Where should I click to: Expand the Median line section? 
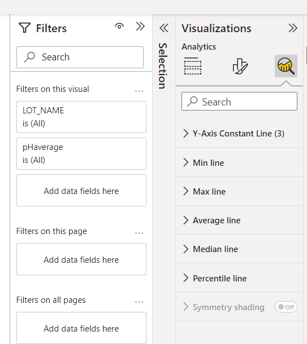(x=239, y=249)
